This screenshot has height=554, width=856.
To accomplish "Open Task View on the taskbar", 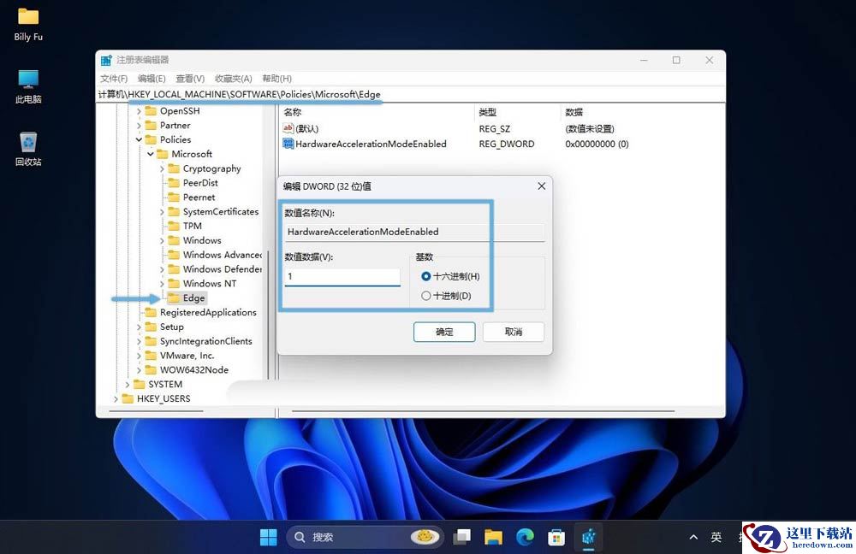I will 462,537.
